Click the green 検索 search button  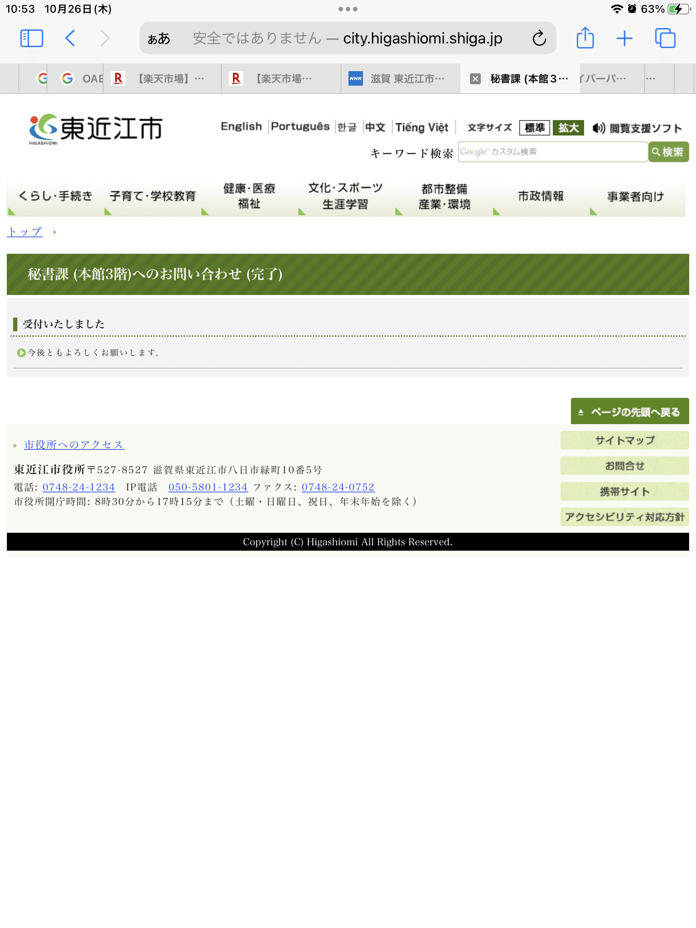point(668,152)
